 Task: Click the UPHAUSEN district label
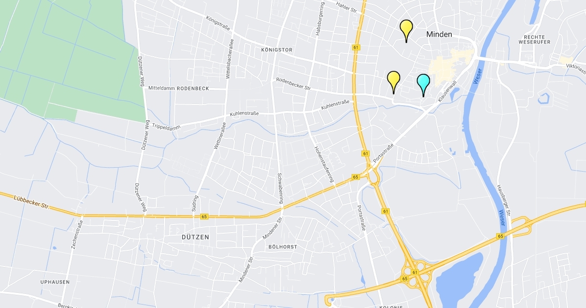click(x=55, y=282)
